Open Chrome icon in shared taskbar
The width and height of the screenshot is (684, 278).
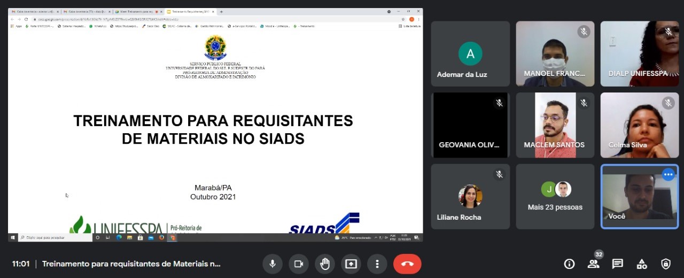click(x=173, y=237)
